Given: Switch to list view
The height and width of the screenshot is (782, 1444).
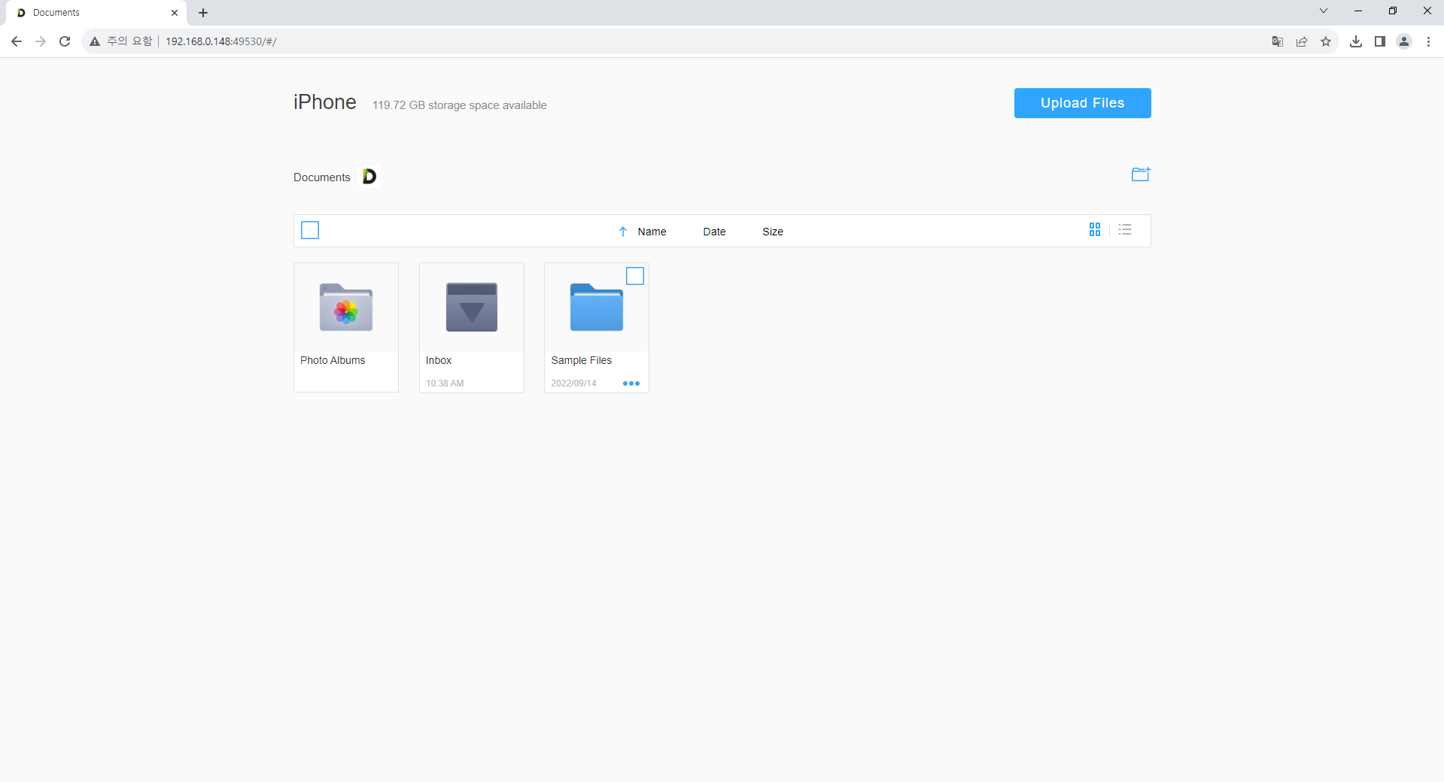Looking at the screenshot, I should pos(1125,229).
